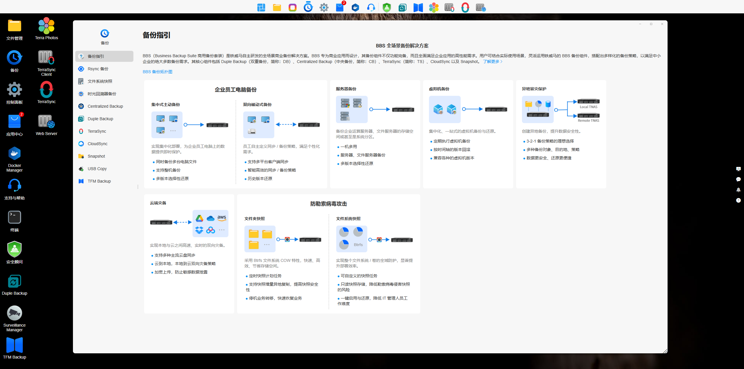Viewport: 744px width, 369px height.
Task: Open Surveillance Manager desktop shortcut
Action: tap(15, 318)
